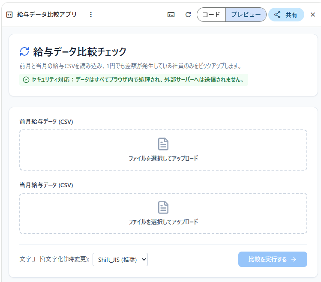Open the three-dot menu beside the app title
This screenshot has height=282, width=321.
pyautogui.click(x=90, y=15)
